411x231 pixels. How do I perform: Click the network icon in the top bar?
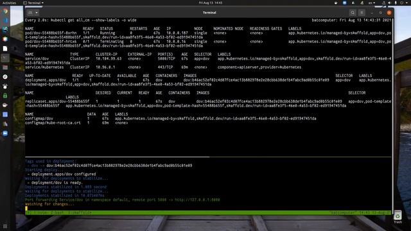383,3
